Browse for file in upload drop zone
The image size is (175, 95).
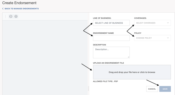point(132,72)
